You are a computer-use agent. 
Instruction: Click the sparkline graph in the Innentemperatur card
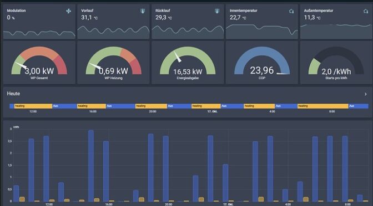point(262,32)
